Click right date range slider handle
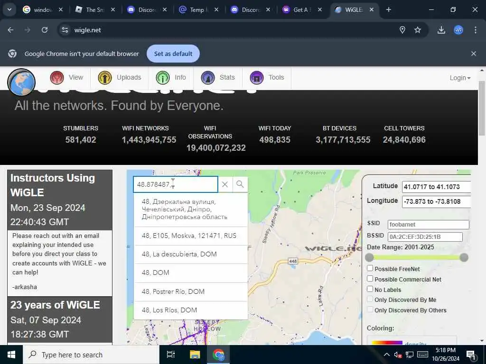The height and width of the screenshot is (364, 486). click(x=464, y=257)
